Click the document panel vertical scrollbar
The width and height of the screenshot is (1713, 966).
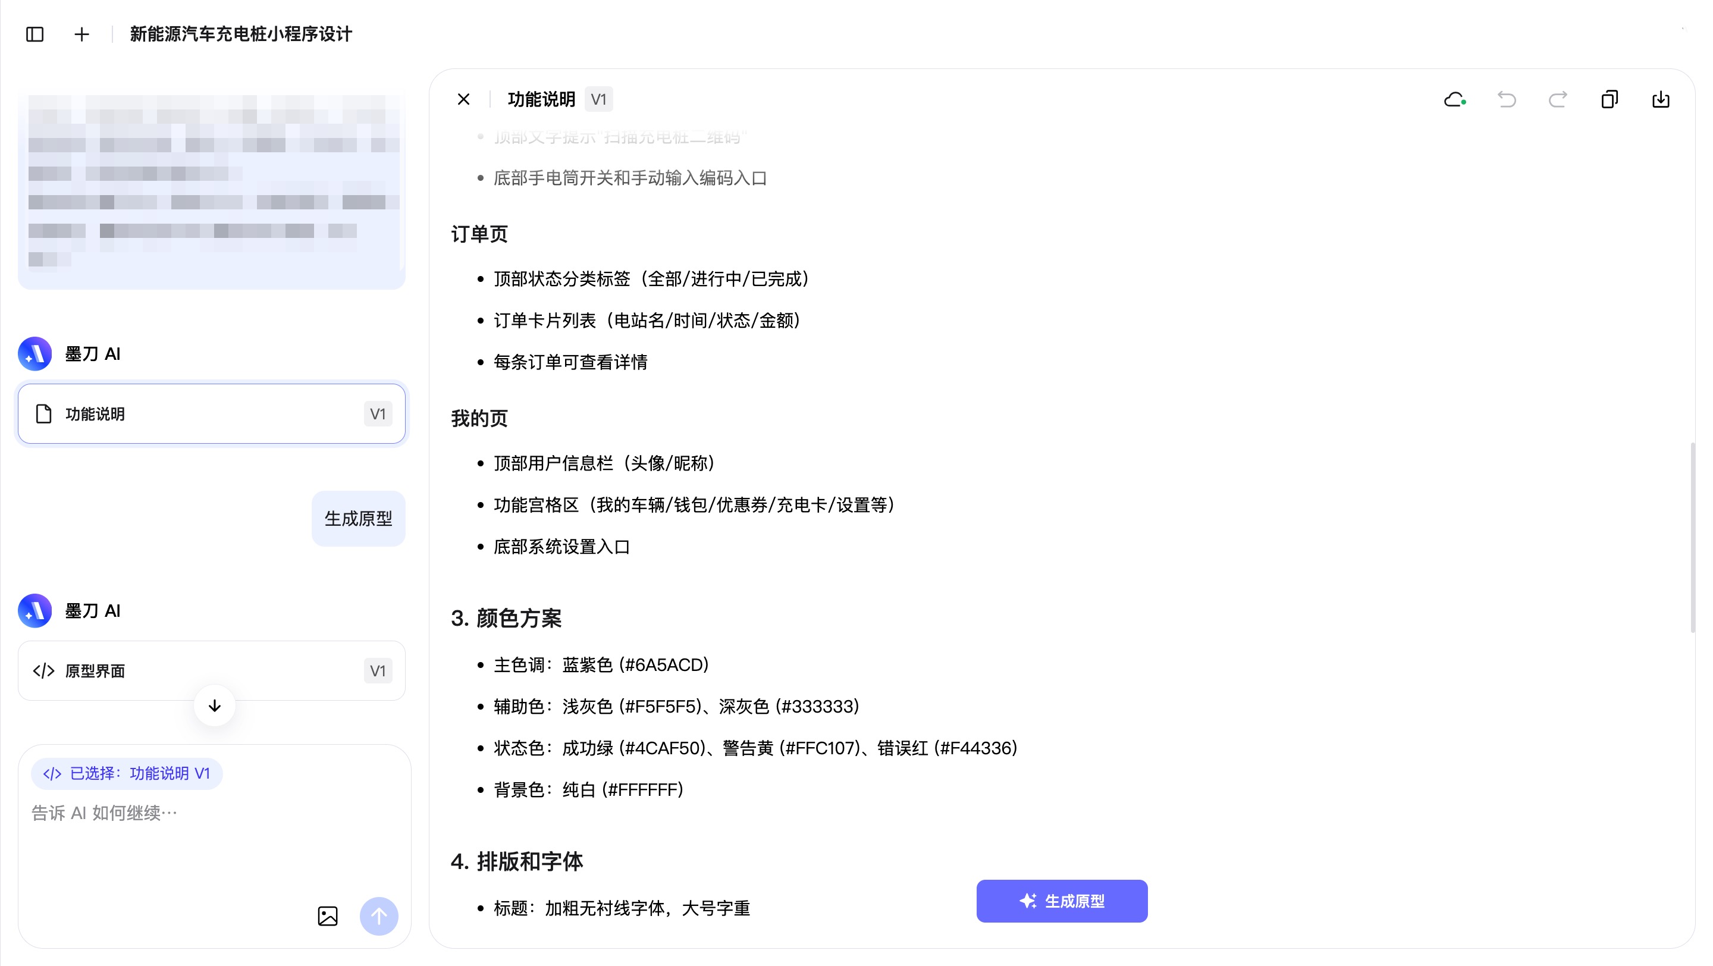tap(1692, 537)
